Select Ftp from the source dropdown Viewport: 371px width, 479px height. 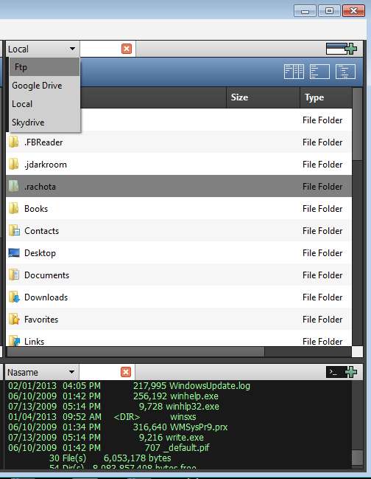pos(44,67)
